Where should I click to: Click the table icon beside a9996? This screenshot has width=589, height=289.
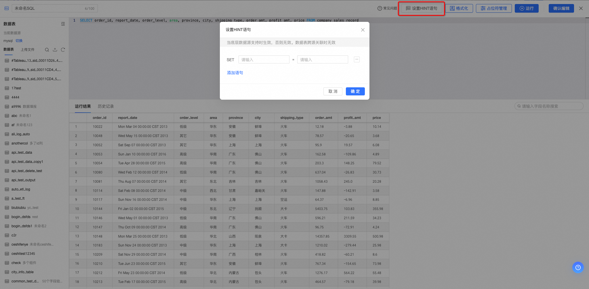pyautogui.click(x=7, y=107)
